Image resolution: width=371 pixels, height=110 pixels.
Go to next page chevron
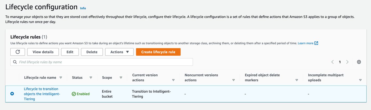click(347, 62)
